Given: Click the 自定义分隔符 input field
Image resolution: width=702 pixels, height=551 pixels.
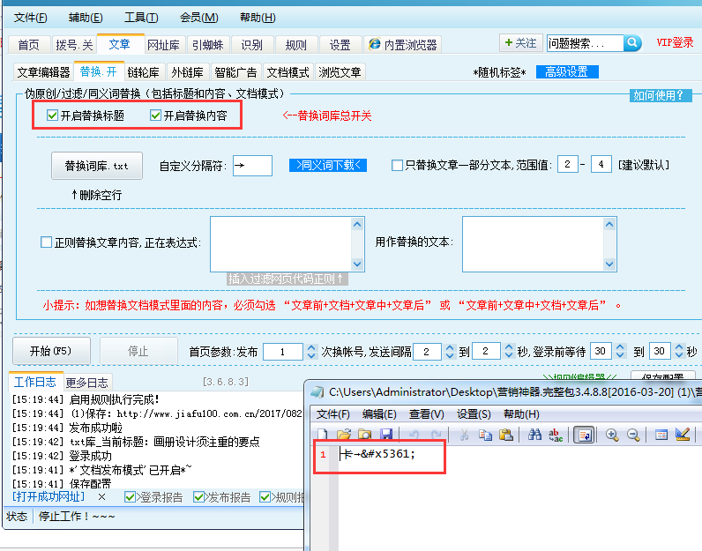Looking at the screenshot, I should pyautogui.click(x=252, y=165).
